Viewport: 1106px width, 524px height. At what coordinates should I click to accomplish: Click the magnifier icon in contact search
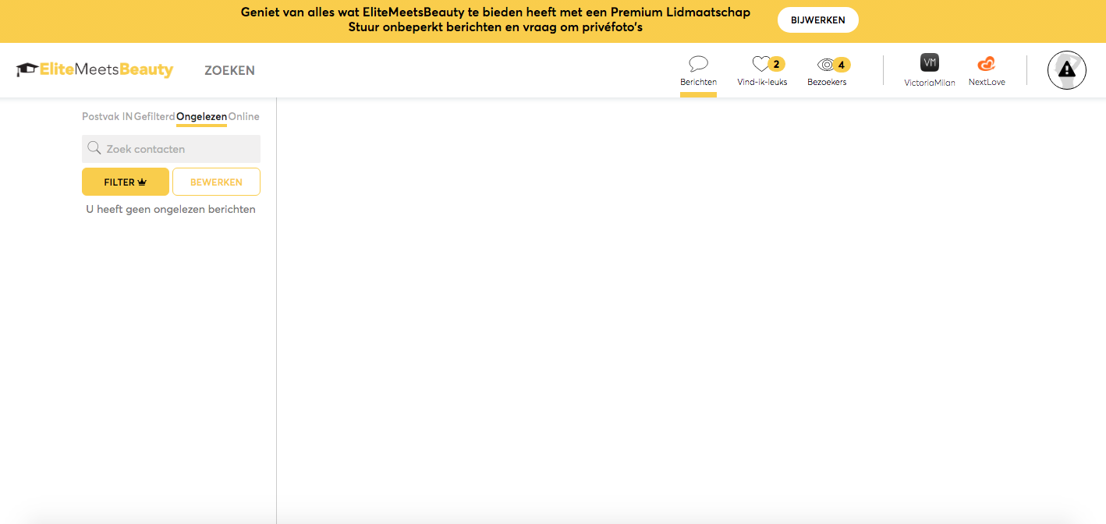(x=94, y=148)
